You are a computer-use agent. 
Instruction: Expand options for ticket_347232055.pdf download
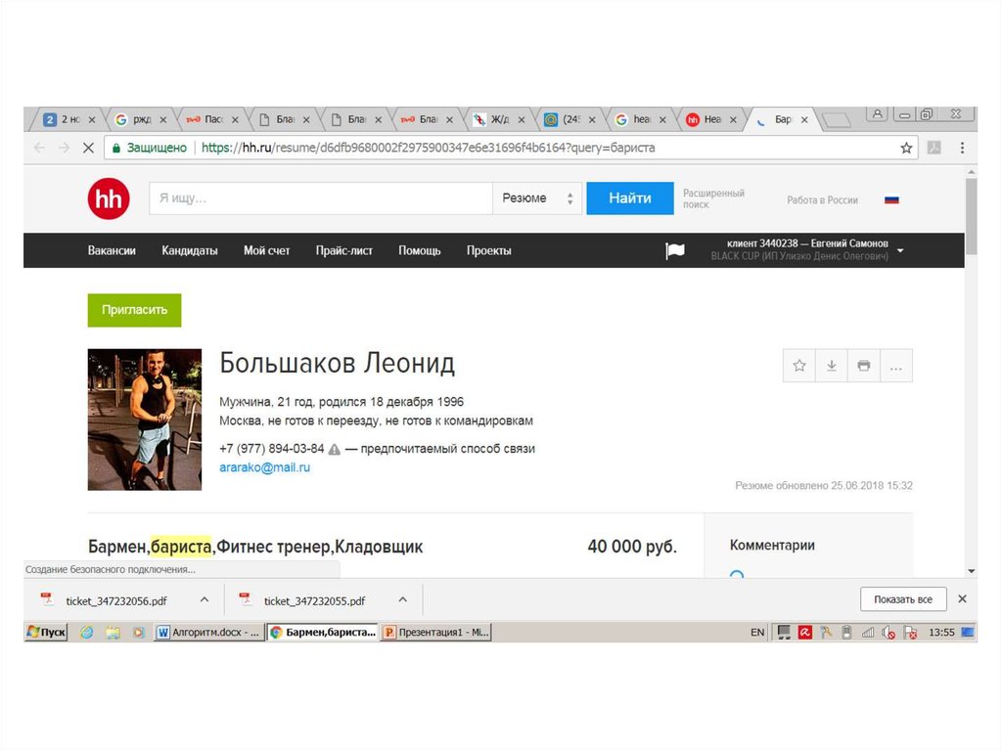pyautogui.click(x=402, y=599)
